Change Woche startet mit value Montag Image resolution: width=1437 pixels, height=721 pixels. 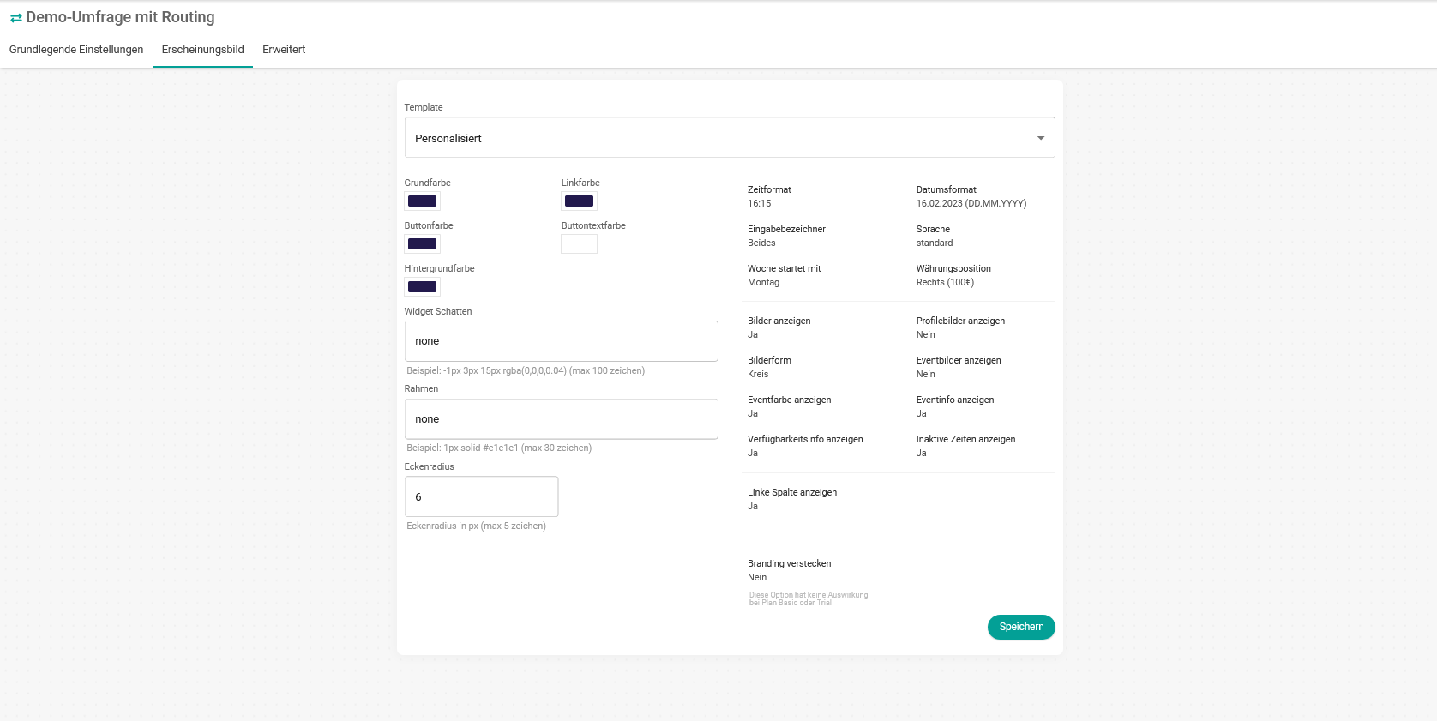click(764, 283)
